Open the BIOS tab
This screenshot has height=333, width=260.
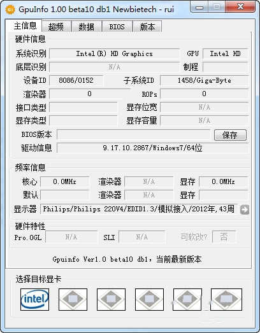[x=117, y=27]
